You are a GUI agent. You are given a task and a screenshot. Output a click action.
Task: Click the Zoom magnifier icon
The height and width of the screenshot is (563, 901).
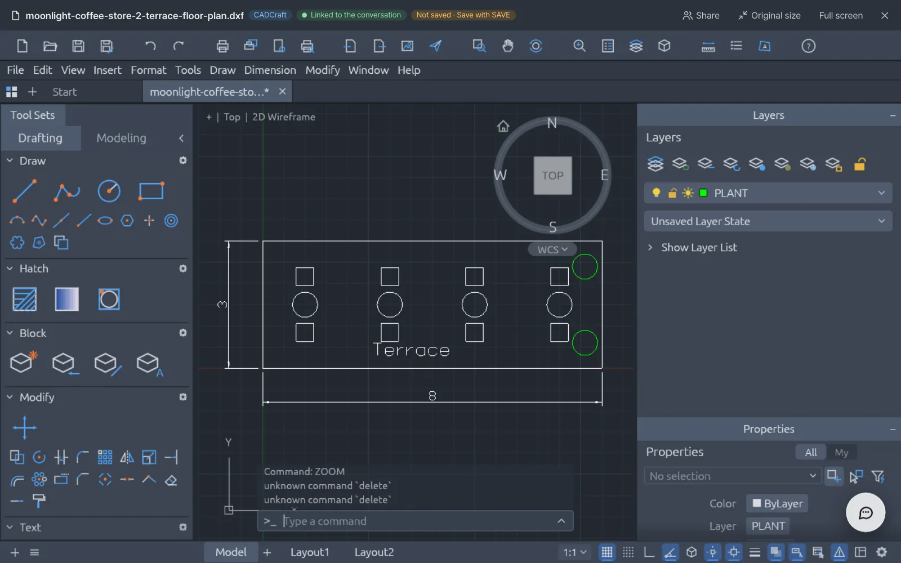point(579,46)
